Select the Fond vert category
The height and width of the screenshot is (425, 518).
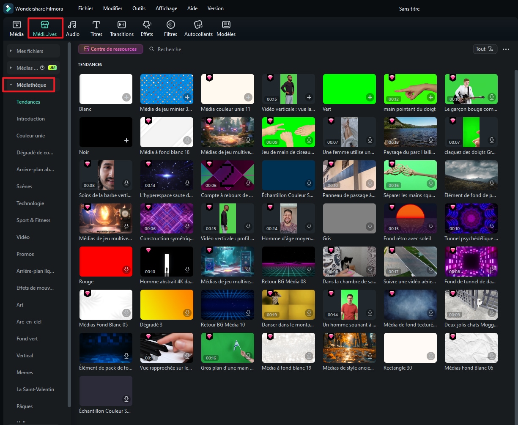point(27,339)
